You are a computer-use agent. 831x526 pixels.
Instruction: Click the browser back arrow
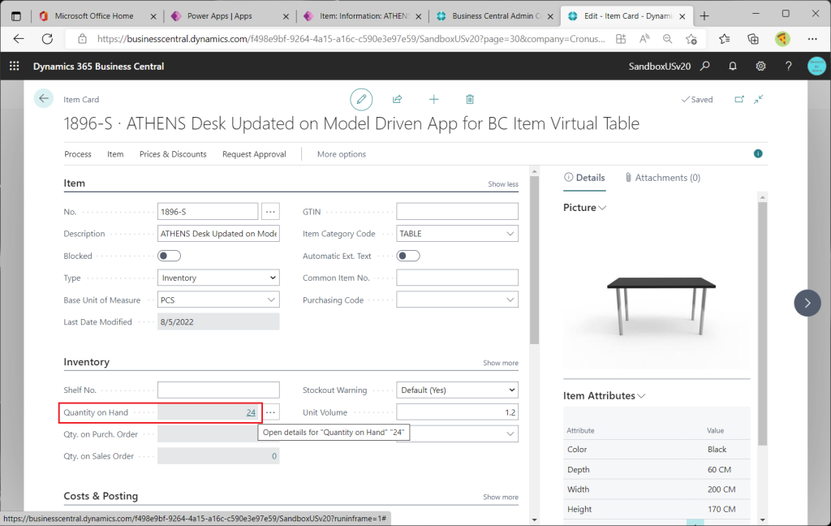(x=19, y=39)
